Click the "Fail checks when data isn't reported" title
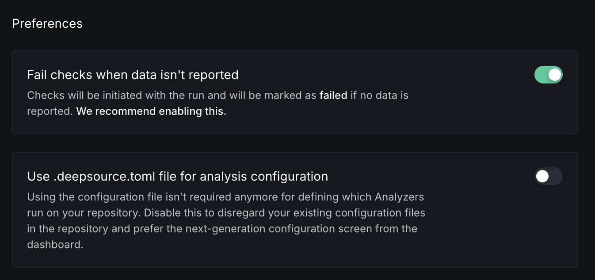The width and height of the screenshot is (595, 280). coord(133,75)
